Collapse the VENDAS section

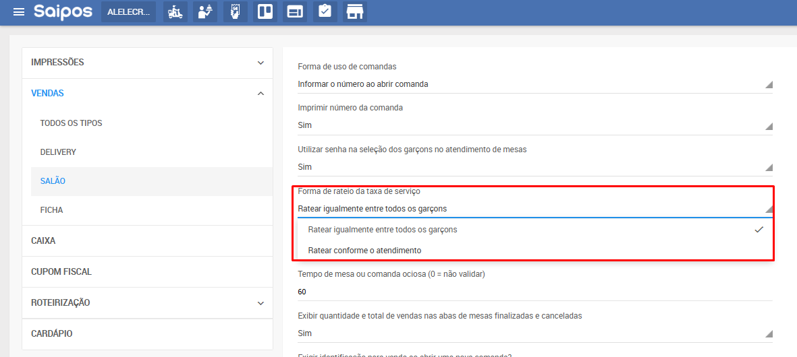coord(147,94)
